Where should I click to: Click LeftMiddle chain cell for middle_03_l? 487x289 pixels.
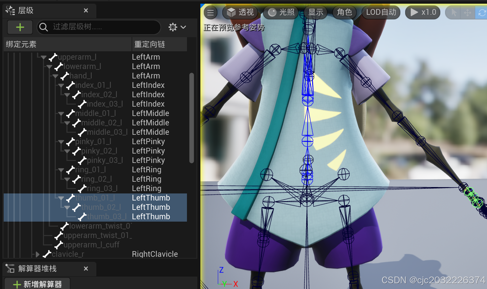[150, 132]
